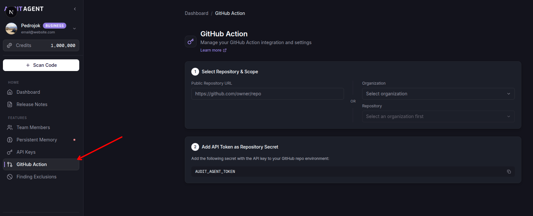533x216 pixels.
Task: Click the Credits coin icon
Action: tap(10, 45)
